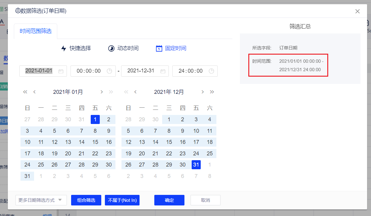The width and height of the screenshot is (371, 216).
Task: Click the calendar icon in end date field
Action: tap(163, 71)
